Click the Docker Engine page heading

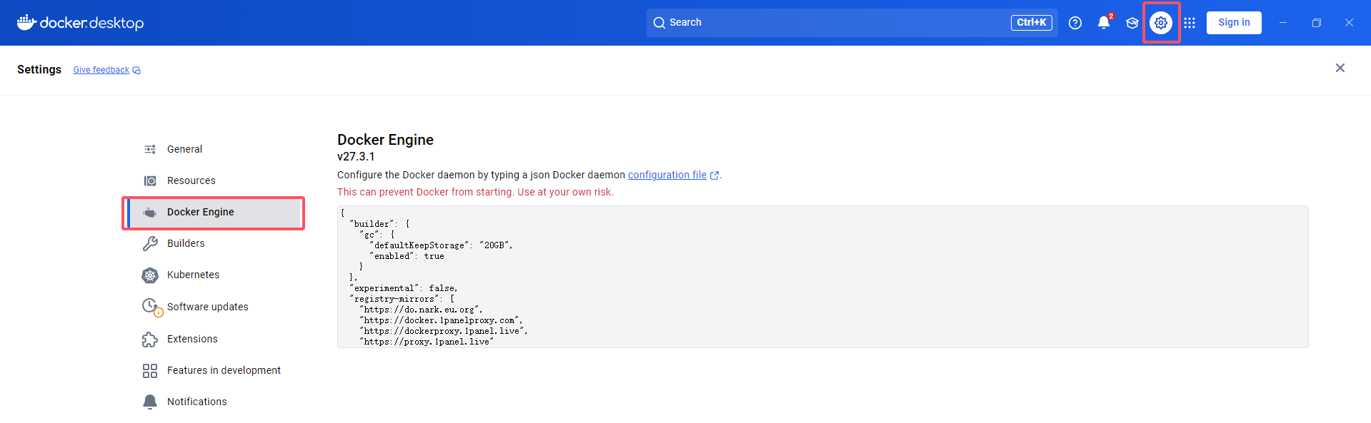[x=386, y=140]
